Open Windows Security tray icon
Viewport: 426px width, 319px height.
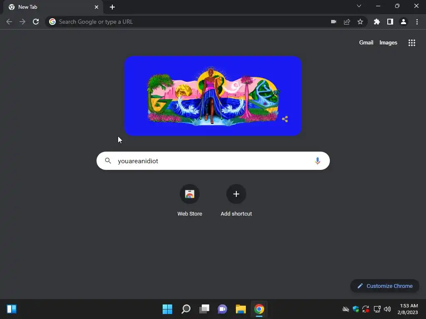[356, 309]
